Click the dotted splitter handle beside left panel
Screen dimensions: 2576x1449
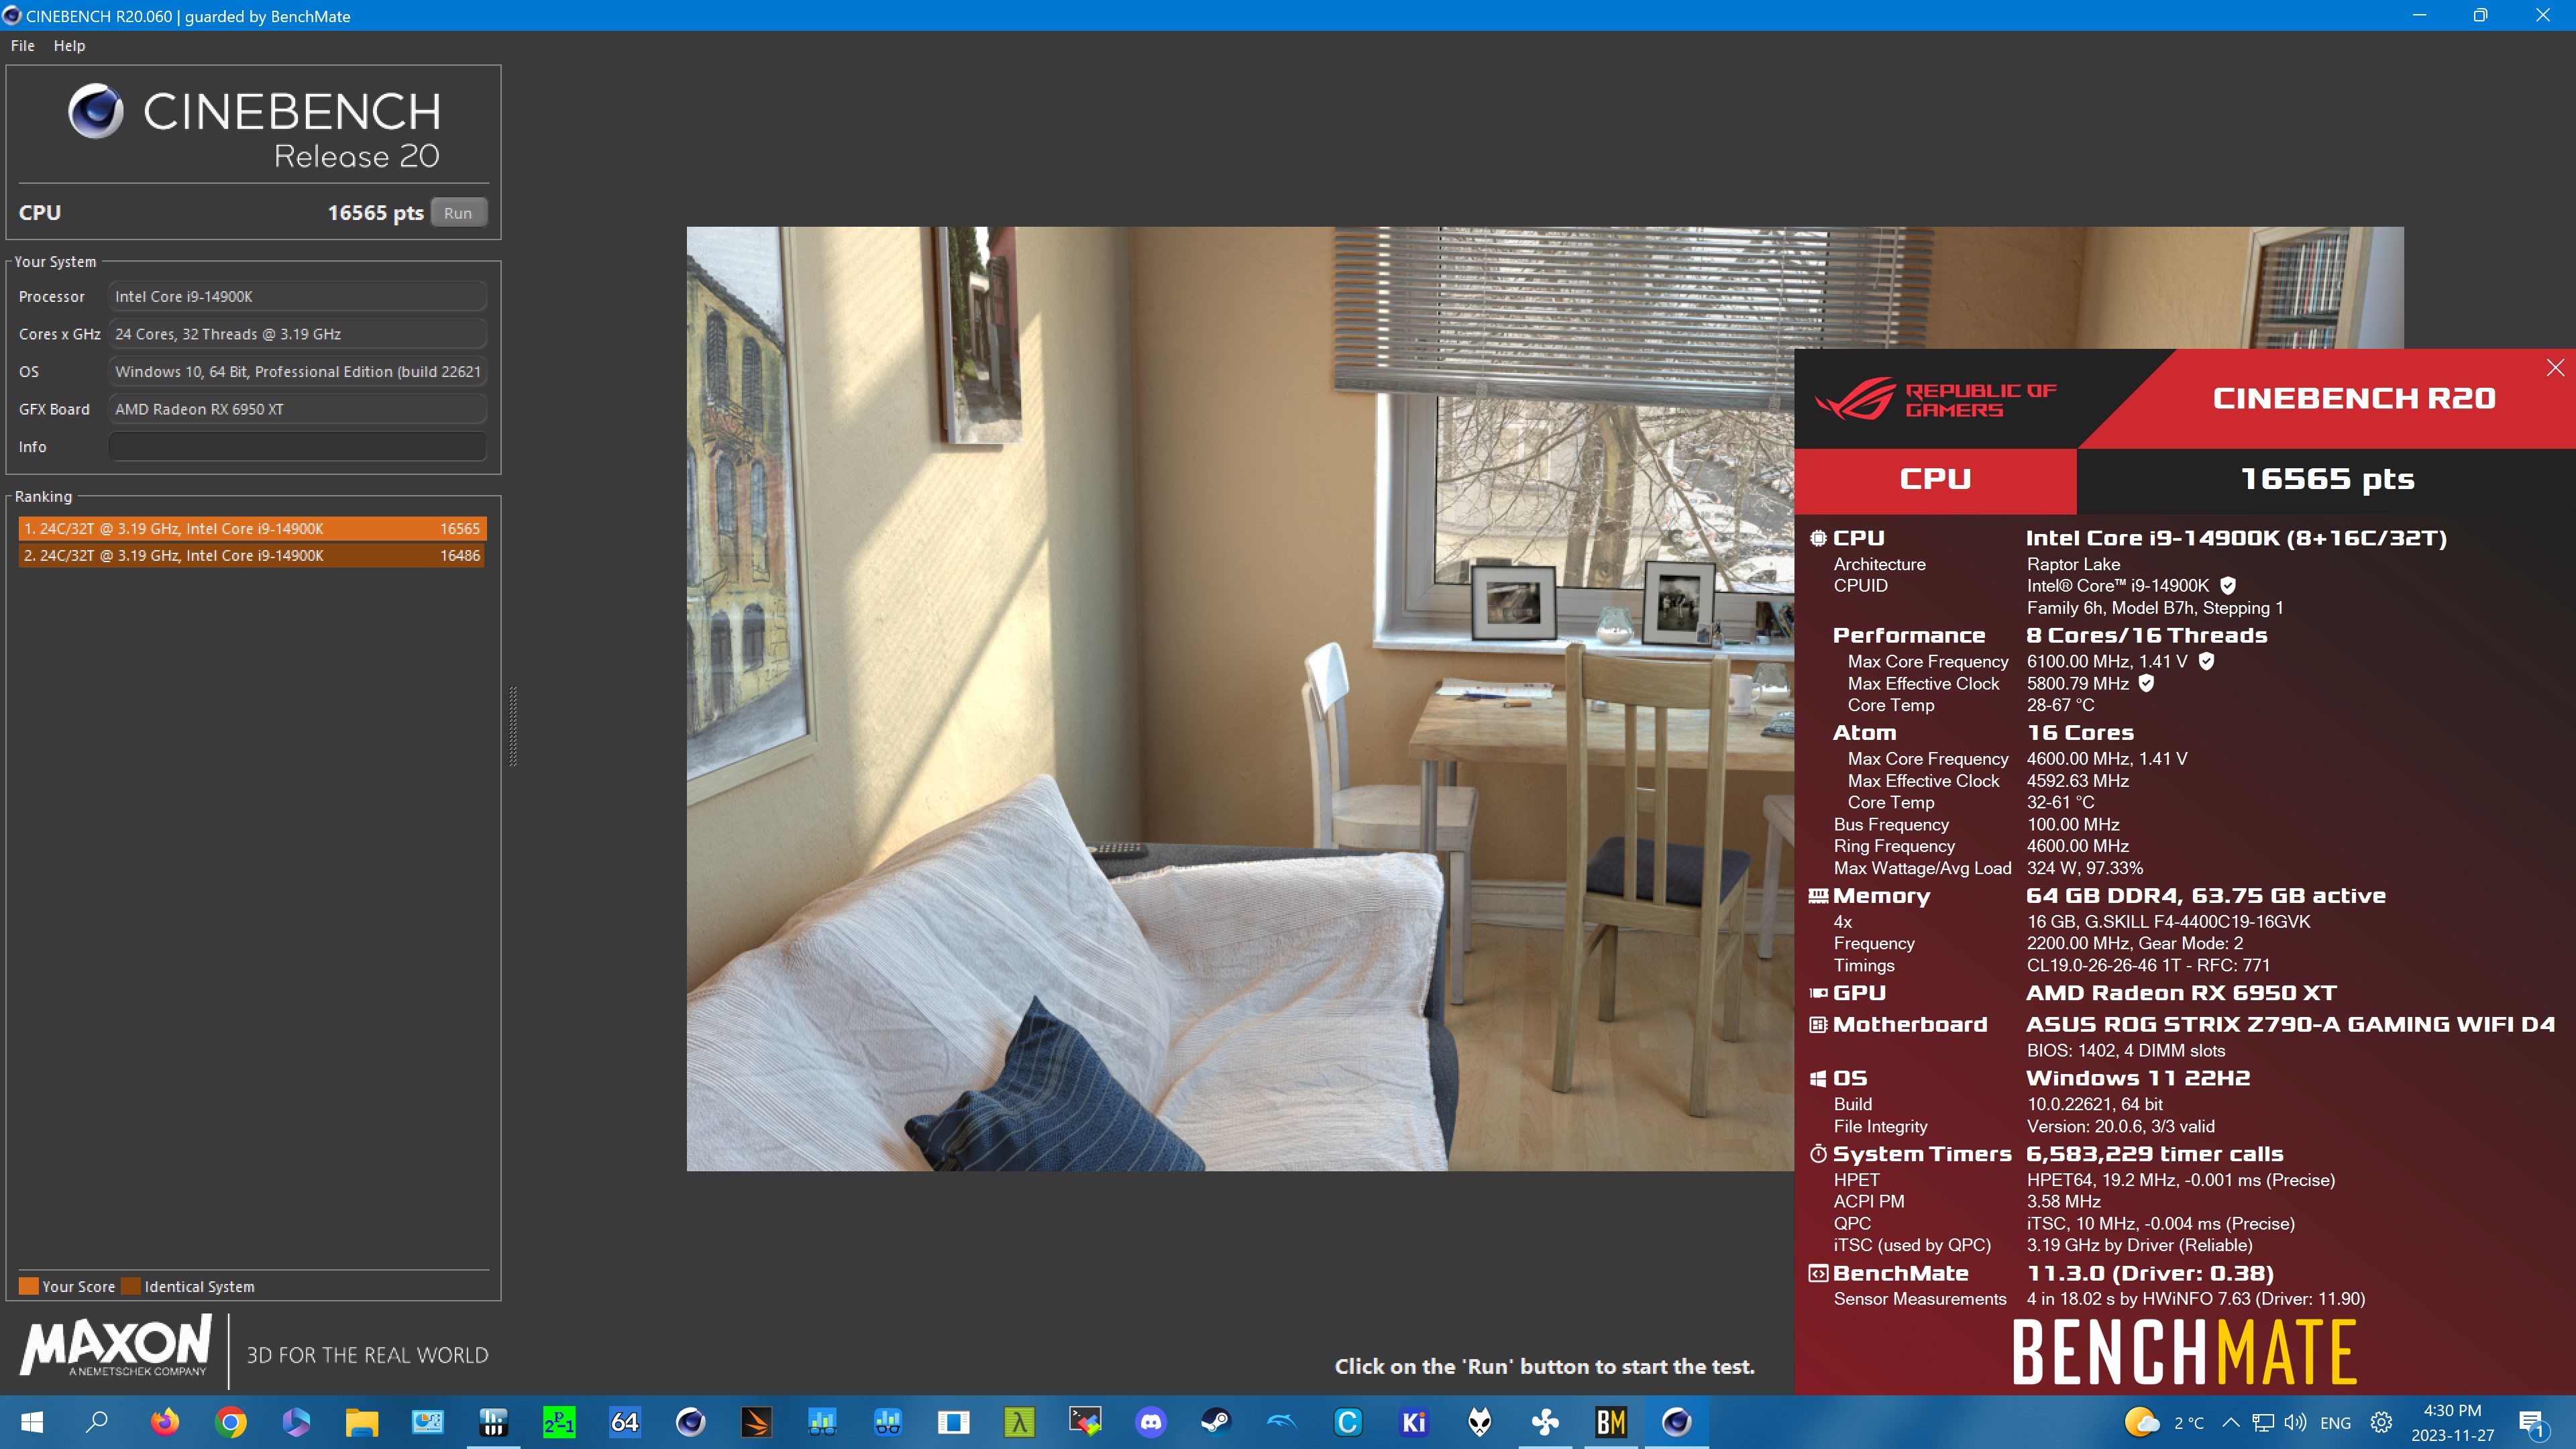pos(513,726)
